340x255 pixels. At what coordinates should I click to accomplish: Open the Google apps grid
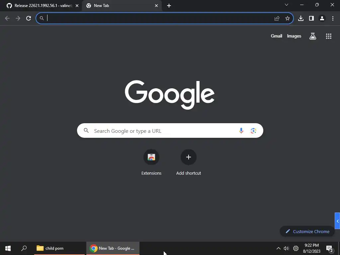pos(329,36)
